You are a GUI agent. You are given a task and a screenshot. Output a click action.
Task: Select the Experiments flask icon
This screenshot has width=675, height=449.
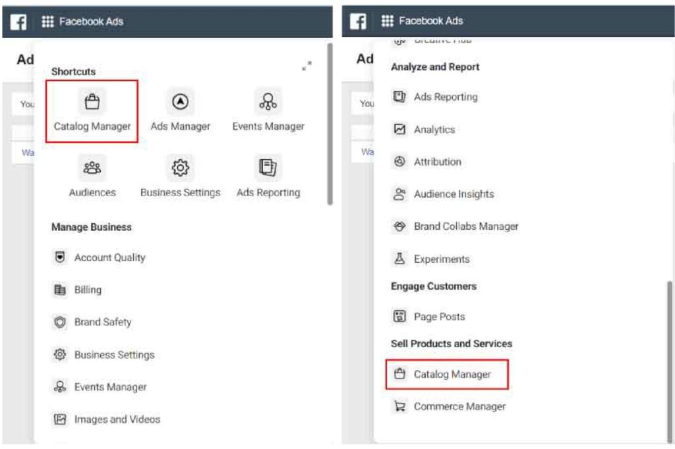pyautogui.click(x=400, y=259)
